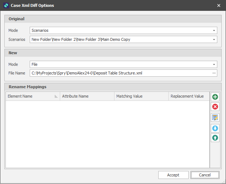Browse for file using ellipsis button
This screenshot has height=184, width=226.
214,73
